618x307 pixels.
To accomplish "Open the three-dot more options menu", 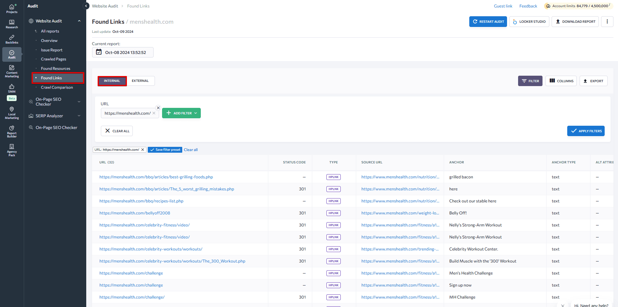I will tap(607, 22).
